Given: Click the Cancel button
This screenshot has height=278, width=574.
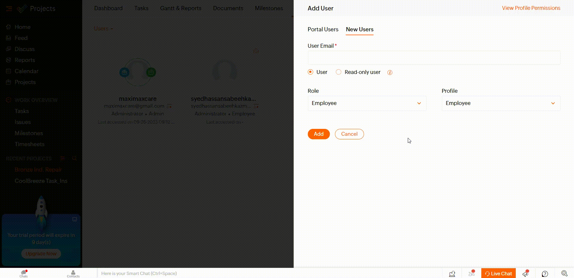Looking at the screenshot, I should pyautogui.click(x=349, y=134).
